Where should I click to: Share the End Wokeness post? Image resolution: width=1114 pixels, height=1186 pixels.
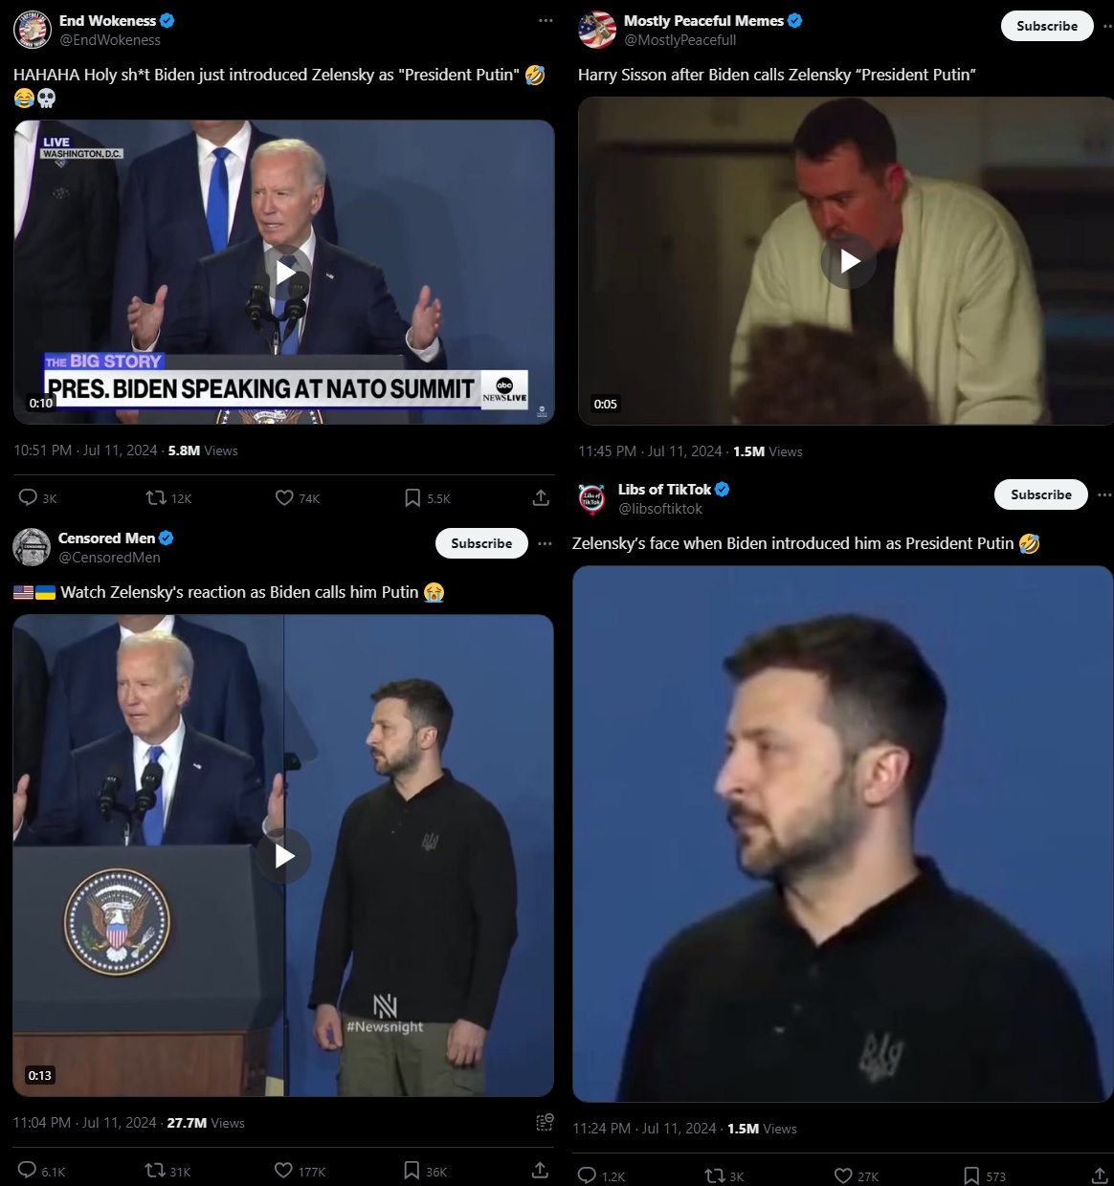pyautogui.click(x=541, y=498)
